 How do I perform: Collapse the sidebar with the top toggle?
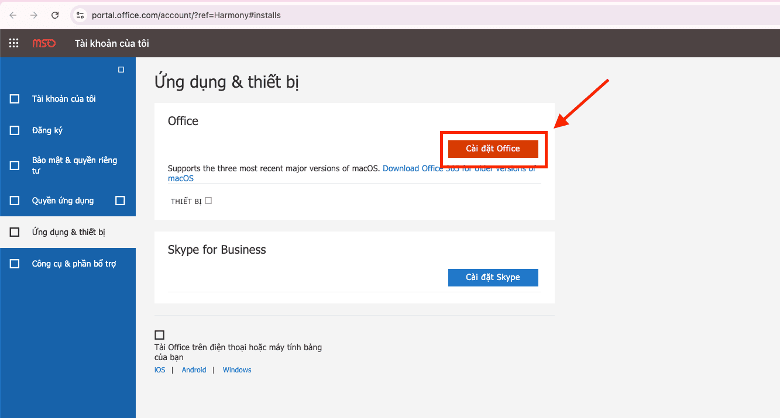(x=121, y=70)
